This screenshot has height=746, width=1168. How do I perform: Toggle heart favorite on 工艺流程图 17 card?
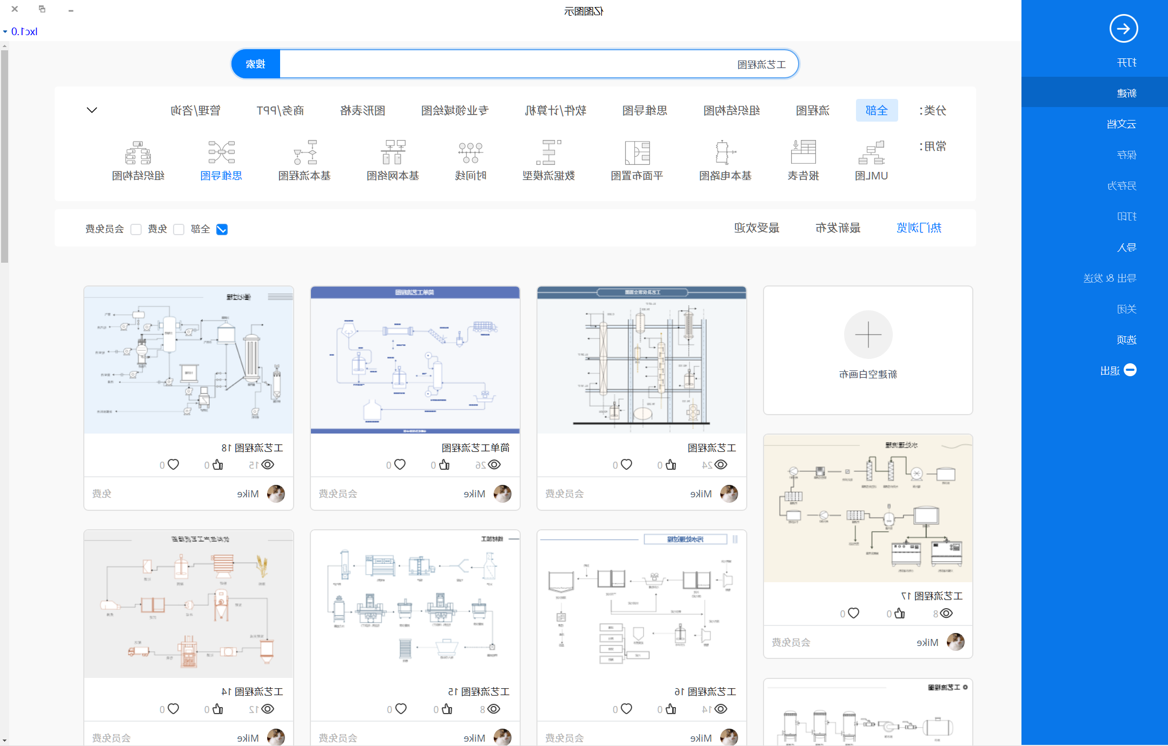pos(853,613)
